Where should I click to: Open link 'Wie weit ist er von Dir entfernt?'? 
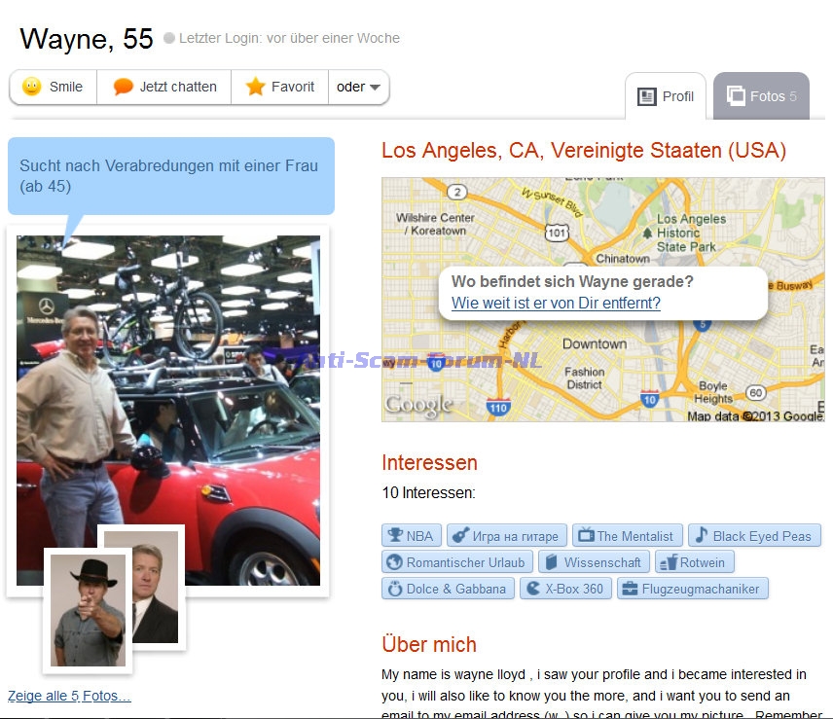[556, 304]
